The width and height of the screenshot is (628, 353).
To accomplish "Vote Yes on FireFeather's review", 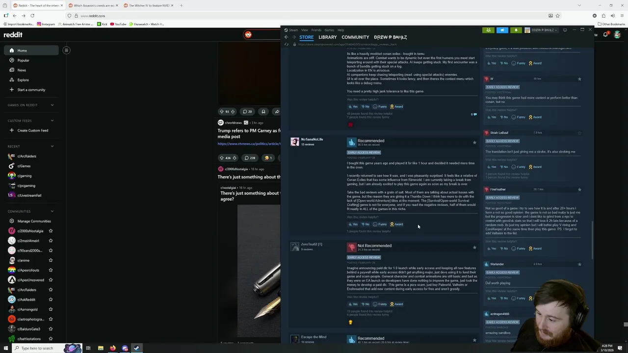I will (x=491, y=249).
